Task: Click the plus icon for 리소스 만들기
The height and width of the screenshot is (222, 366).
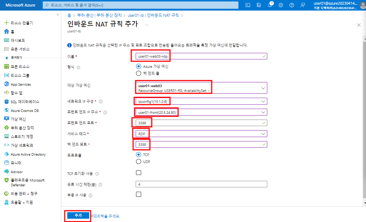Action: (7, 23)
